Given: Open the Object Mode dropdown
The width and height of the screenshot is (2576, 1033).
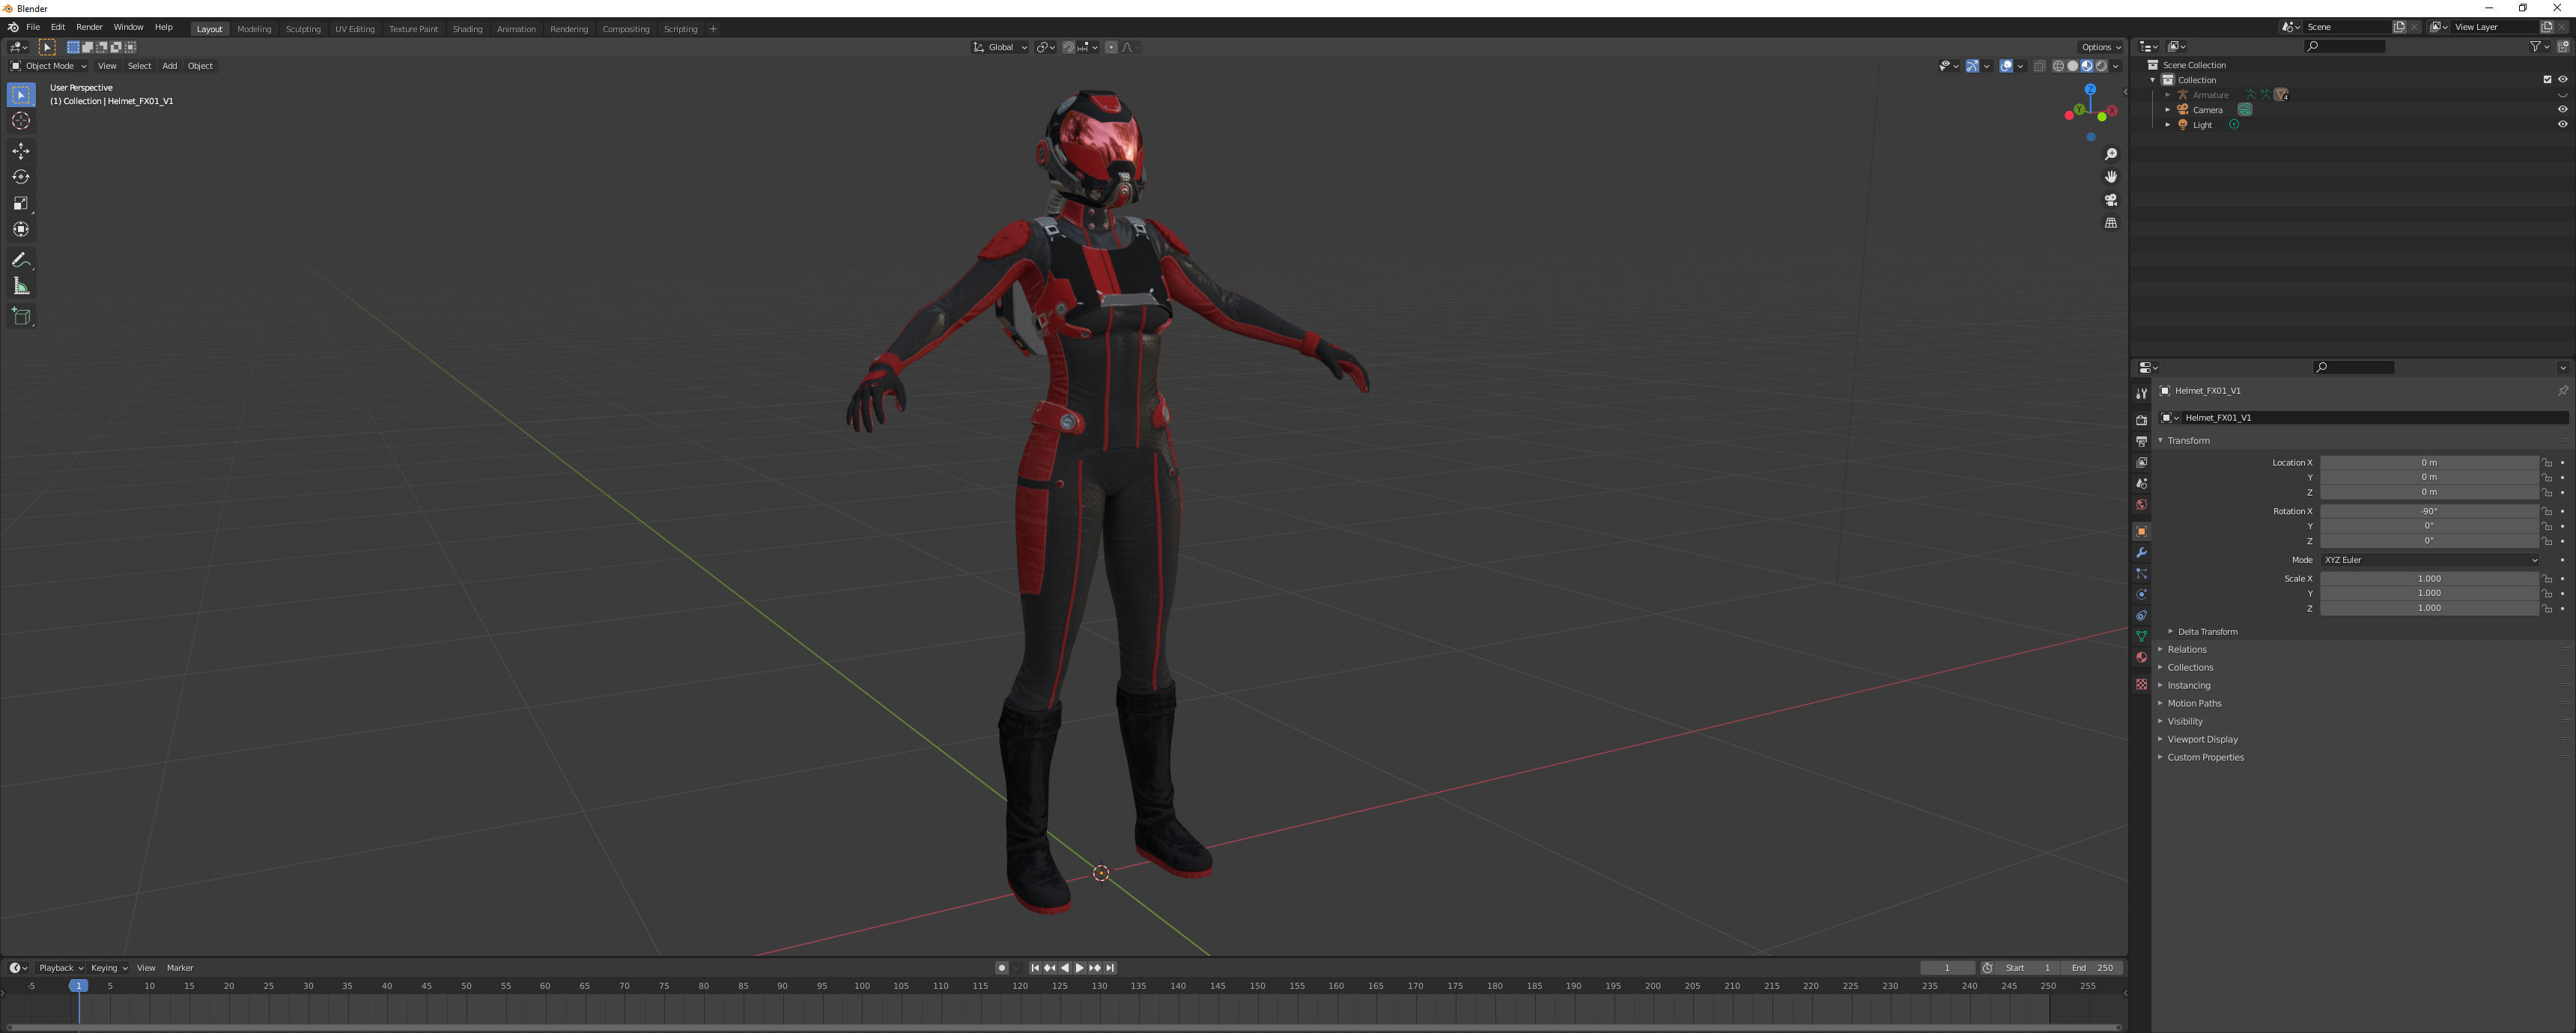Looking at the screenshot, I should click(x=49, y=66).
